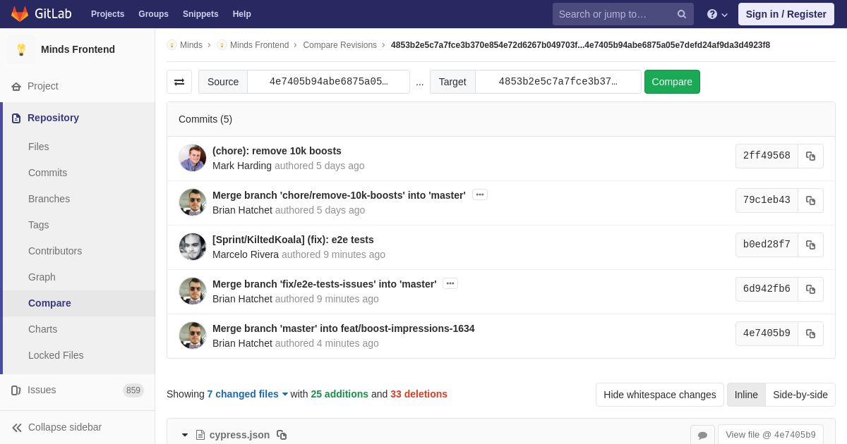The width and height of the screenshot is (847, 444).
Task: Collapse the cypress.json diff
Action: tap(185, 435)
